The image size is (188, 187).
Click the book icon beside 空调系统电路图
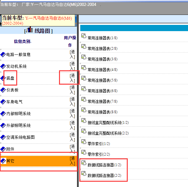tap(3, 137)
